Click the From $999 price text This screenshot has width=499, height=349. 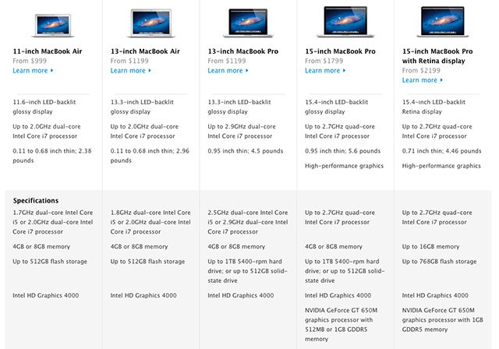coord(30,61)
